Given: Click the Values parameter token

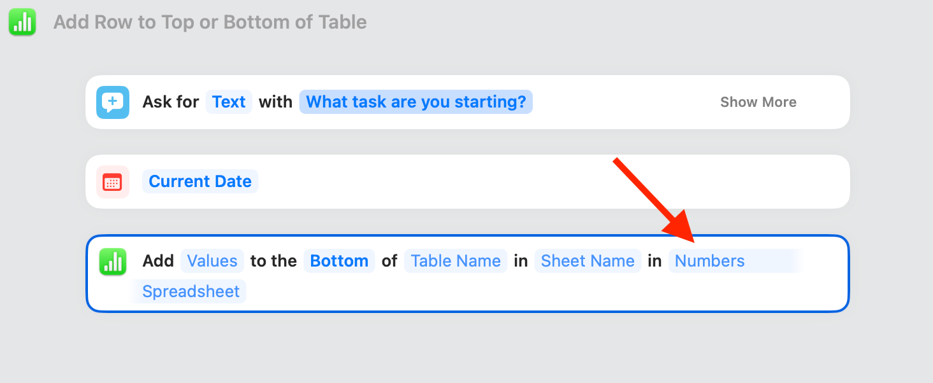Looking at the screenshot, I should pyautogui.click(x=212, y=261).
